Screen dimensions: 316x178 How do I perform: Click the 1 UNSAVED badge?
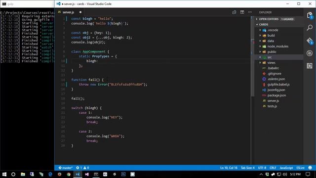coord(287,19)
